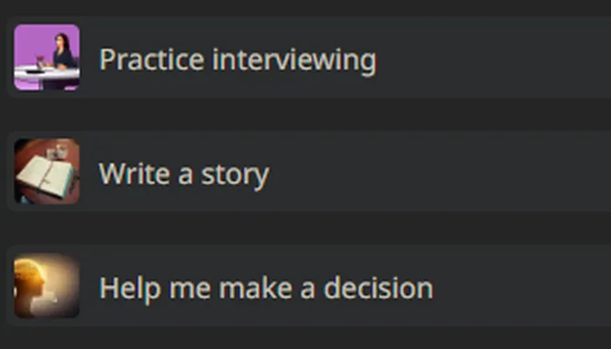Start the Write a story prompt
611x349 pixels.
[x=183, y=174]
